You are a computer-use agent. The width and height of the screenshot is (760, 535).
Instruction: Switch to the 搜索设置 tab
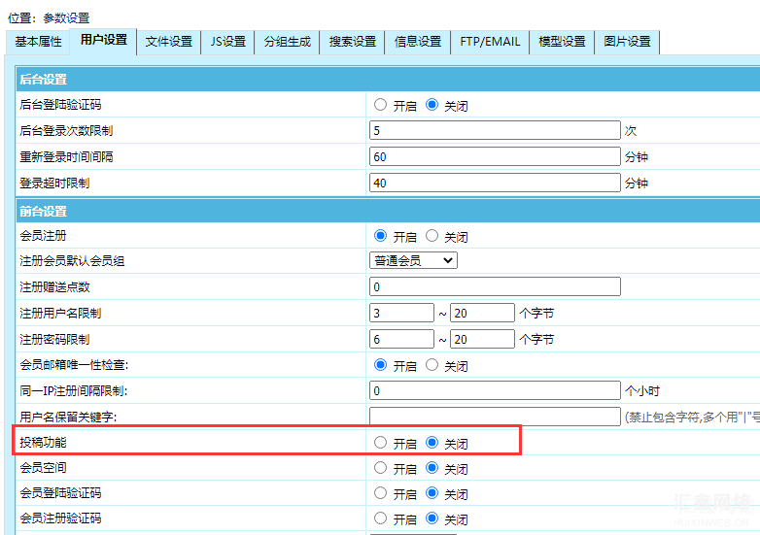pos(353,42)
